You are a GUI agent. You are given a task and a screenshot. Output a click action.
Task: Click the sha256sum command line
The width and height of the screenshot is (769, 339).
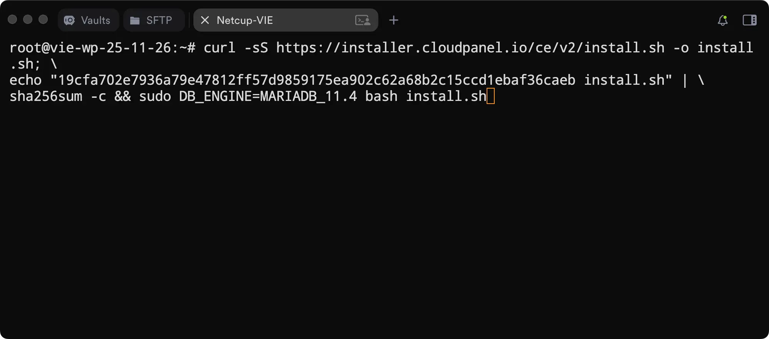pyautogui.click(x=46, y=96)
